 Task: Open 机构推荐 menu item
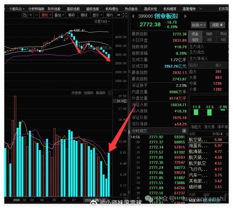(x=170, y=9)
